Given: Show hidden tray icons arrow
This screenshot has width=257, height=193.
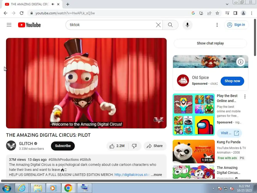Looking at the screenshot, I should pos(213,188).
